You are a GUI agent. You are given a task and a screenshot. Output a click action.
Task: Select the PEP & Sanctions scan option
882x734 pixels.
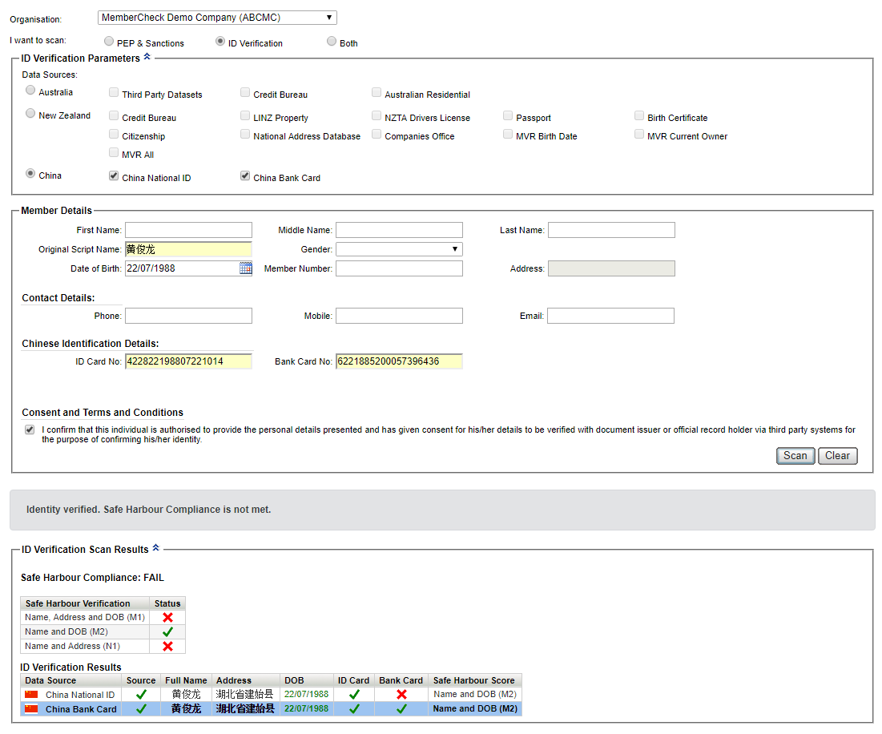coord(109,41)
